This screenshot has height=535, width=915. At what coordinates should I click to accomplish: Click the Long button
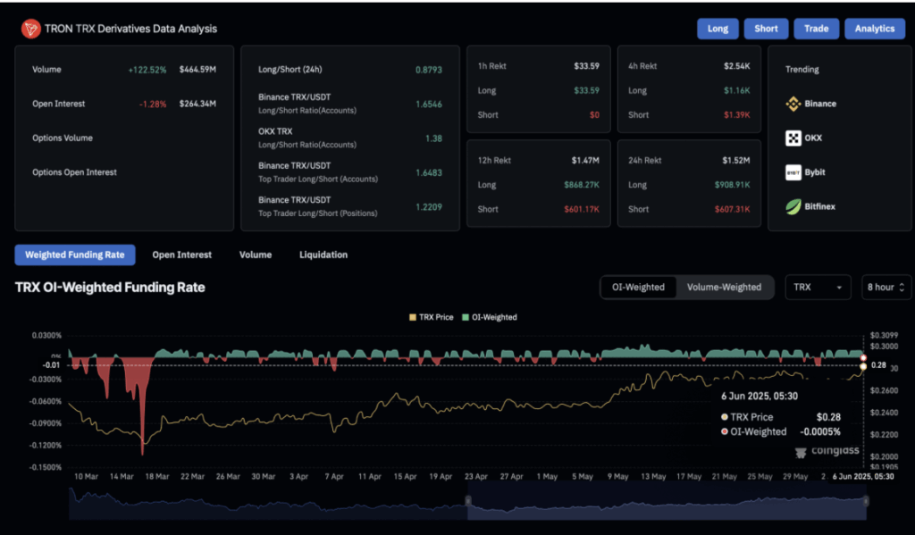pos(718,29)
